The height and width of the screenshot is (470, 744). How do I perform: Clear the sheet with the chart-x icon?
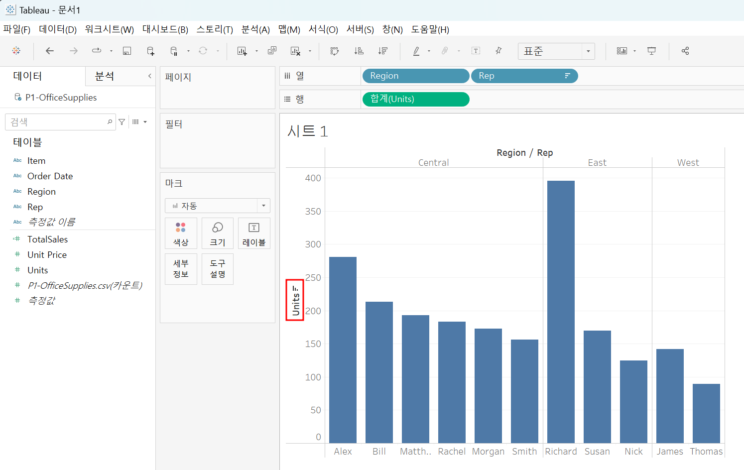296,51
